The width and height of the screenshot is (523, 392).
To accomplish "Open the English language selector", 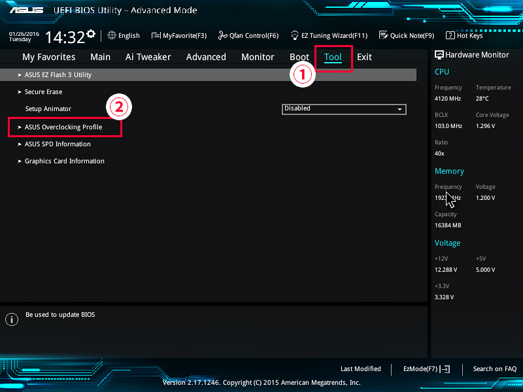I will pyautogui.click(x=124, y=35).
